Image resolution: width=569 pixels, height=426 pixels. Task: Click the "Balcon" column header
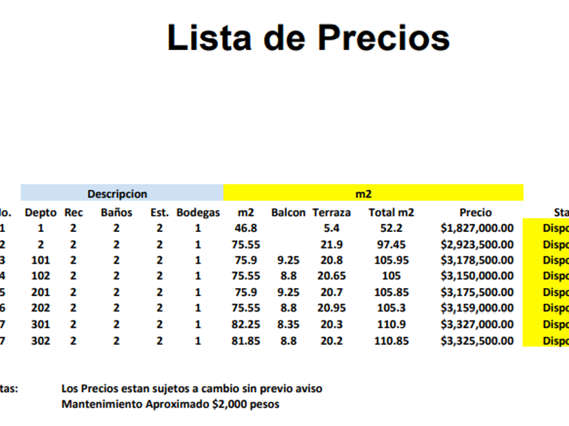pyautogui.click(x=289, y=212)
